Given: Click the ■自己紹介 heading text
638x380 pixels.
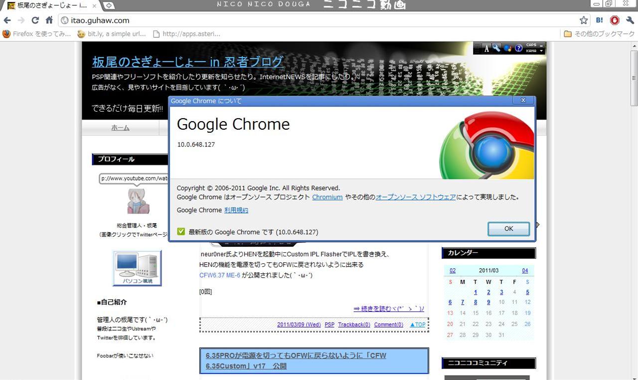Looking at the screenshot, I should pos(112,302).
